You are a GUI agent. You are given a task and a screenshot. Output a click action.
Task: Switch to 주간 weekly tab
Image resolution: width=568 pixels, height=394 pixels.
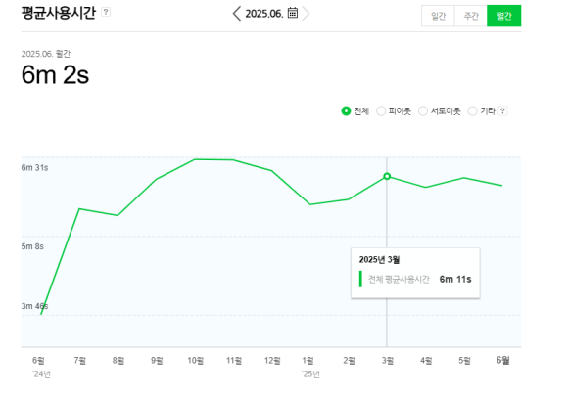click(470, 16)
